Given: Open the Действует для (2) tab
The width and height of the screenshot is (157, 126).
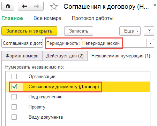Looking at the screenshot, I should point(65,56).
